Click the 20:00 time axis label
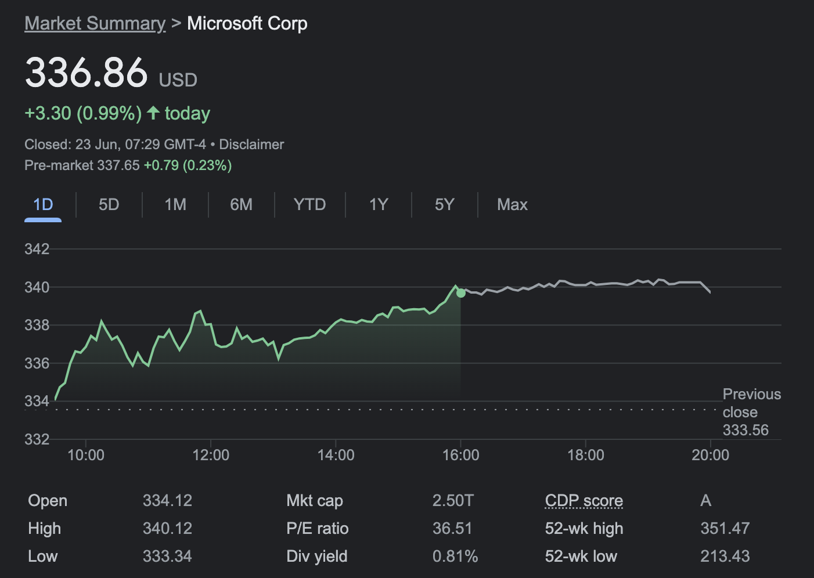The width and height of the screenshot is (814, 578). [711, 455]
